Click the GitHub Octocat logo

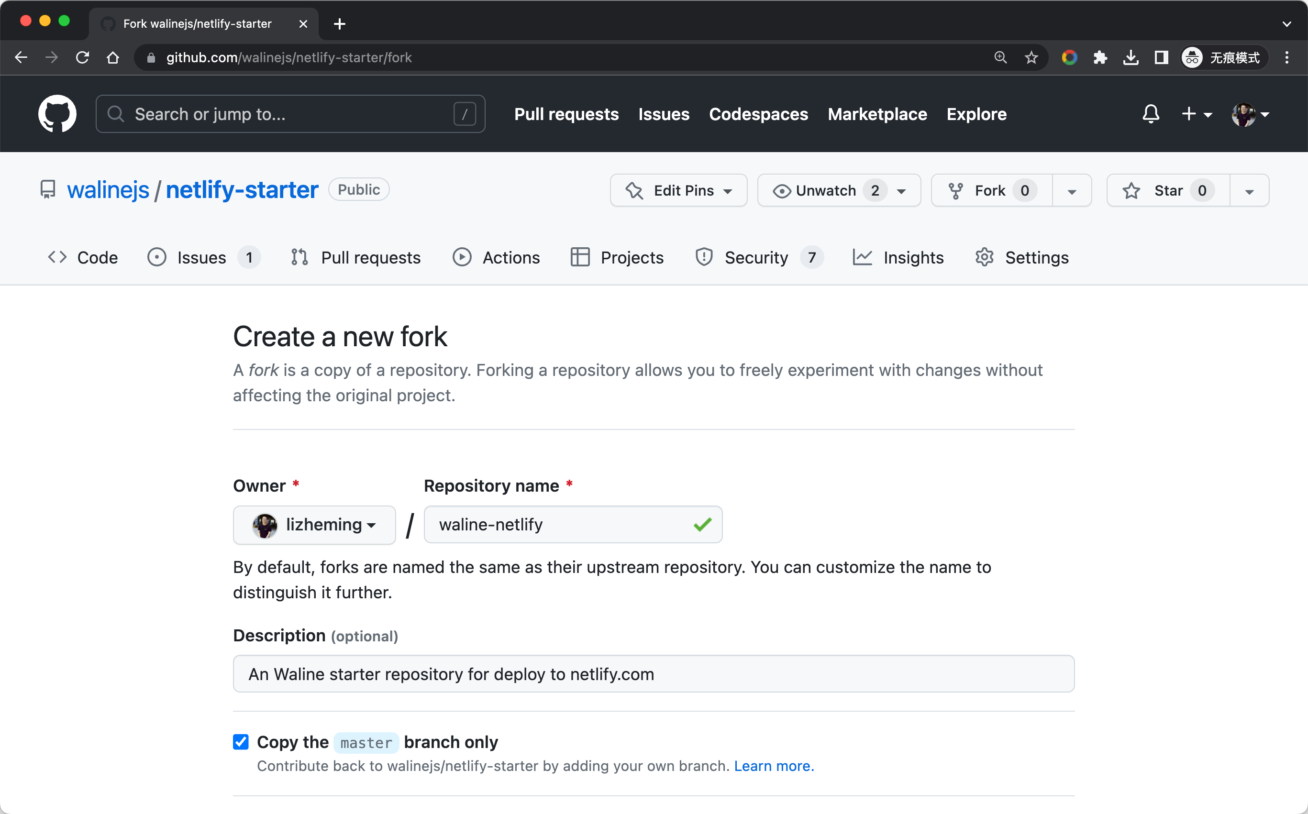[x=57, y=114]
